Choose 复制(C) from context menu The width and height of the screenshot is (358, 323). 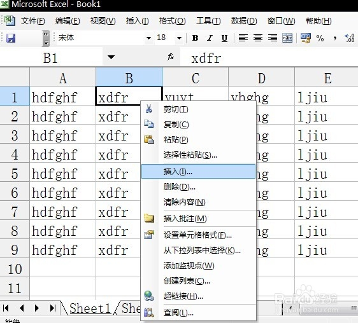[198, 125]
